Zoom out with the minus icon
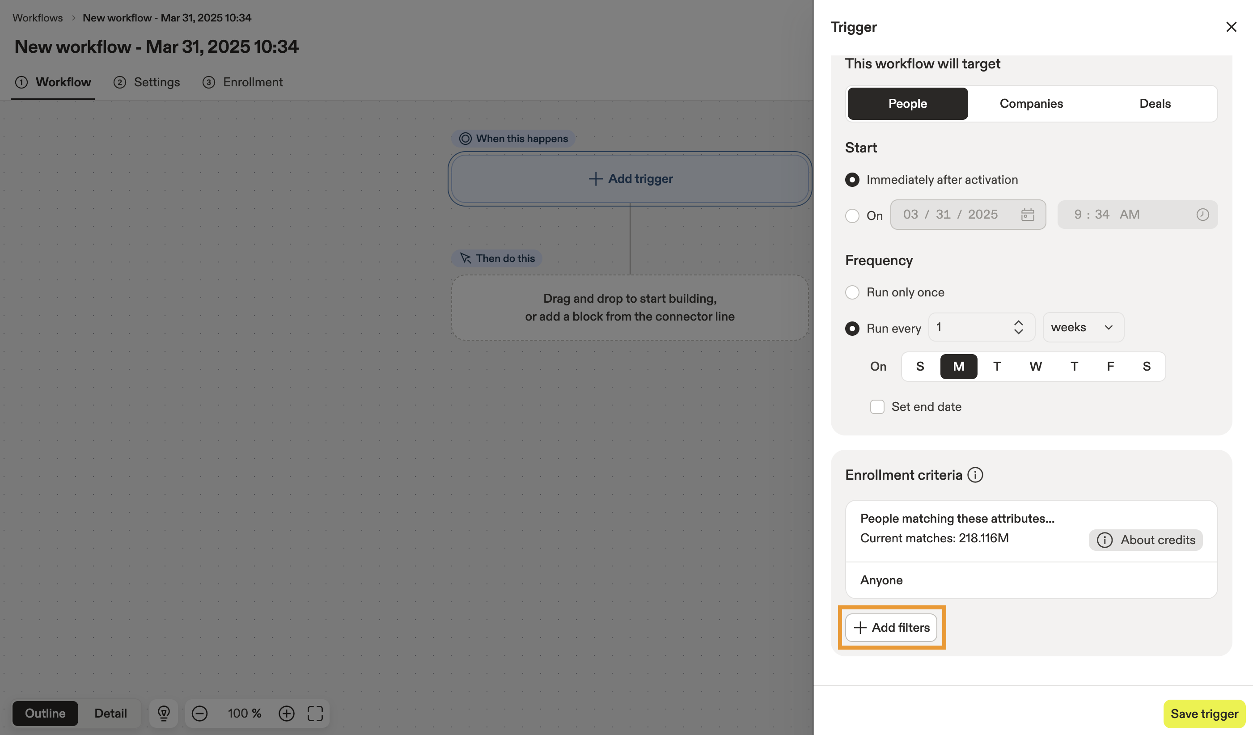The height and width of the screenshot is (735, 1253). pyautogui.click(x=199, y=713)
